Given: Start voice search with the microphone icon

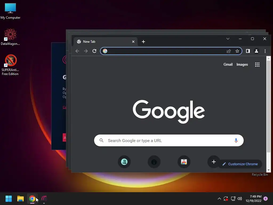Looking at the screenshot, I should click(236, 140).
